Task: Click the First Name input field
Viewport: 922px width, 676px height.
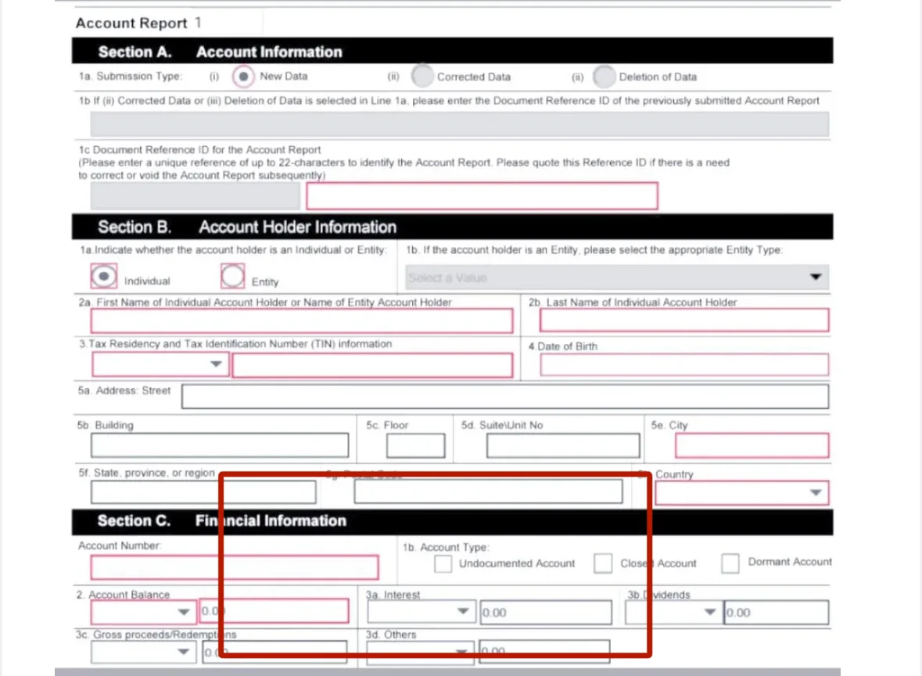Action: click(302, 321)
